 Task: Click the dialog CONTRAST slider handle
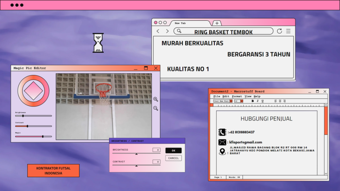136,166
